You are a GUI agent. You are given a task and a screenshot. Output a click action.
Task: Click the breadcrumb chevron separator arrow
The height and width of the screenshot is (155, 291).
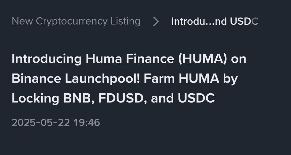pos(156,22)
